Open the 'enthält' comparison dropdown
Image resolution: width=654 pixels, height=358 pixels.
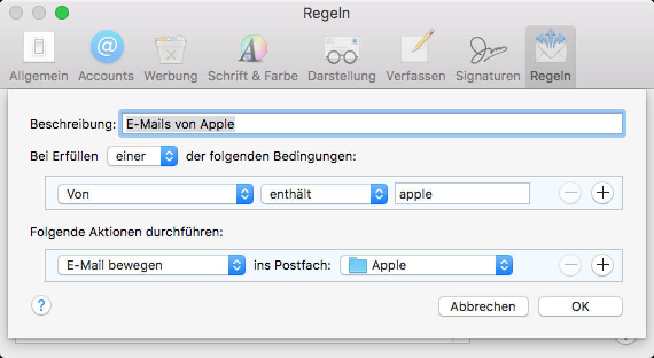[324, 194]
